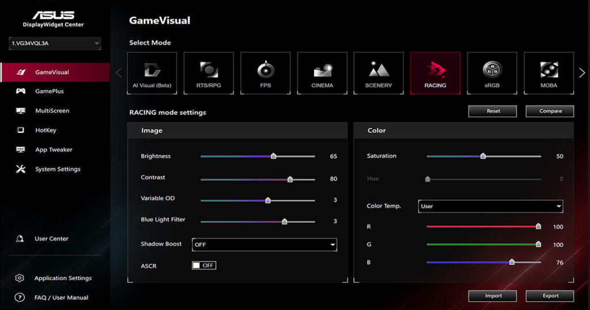Screen dimensions: 590x310
Task: Click the blue B channel slider
Action: [484, 262]
